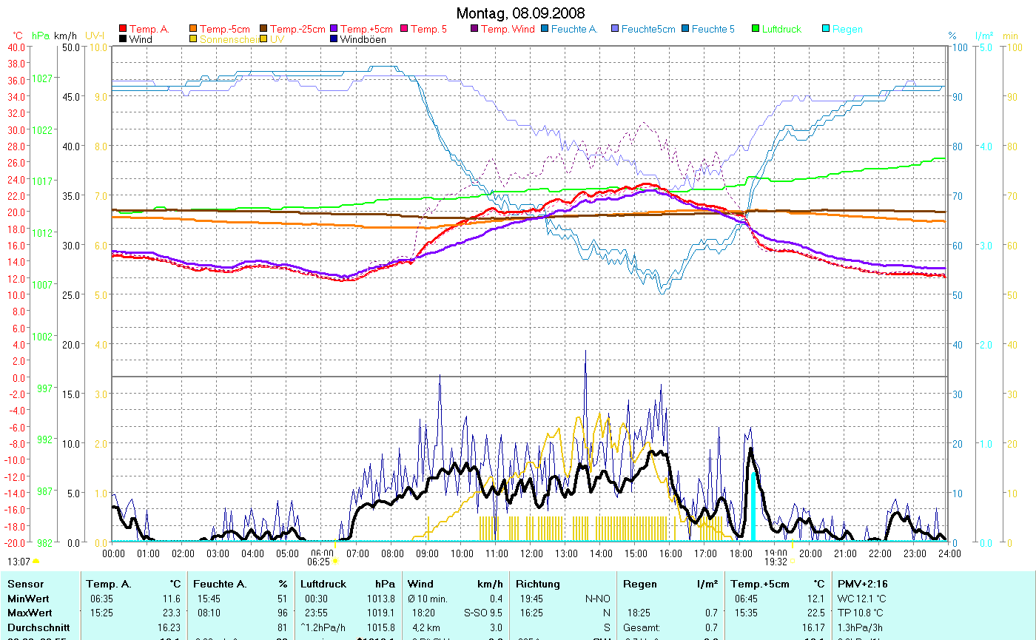Click the chart title Montag, 08.09.2008

click(520, 13)
